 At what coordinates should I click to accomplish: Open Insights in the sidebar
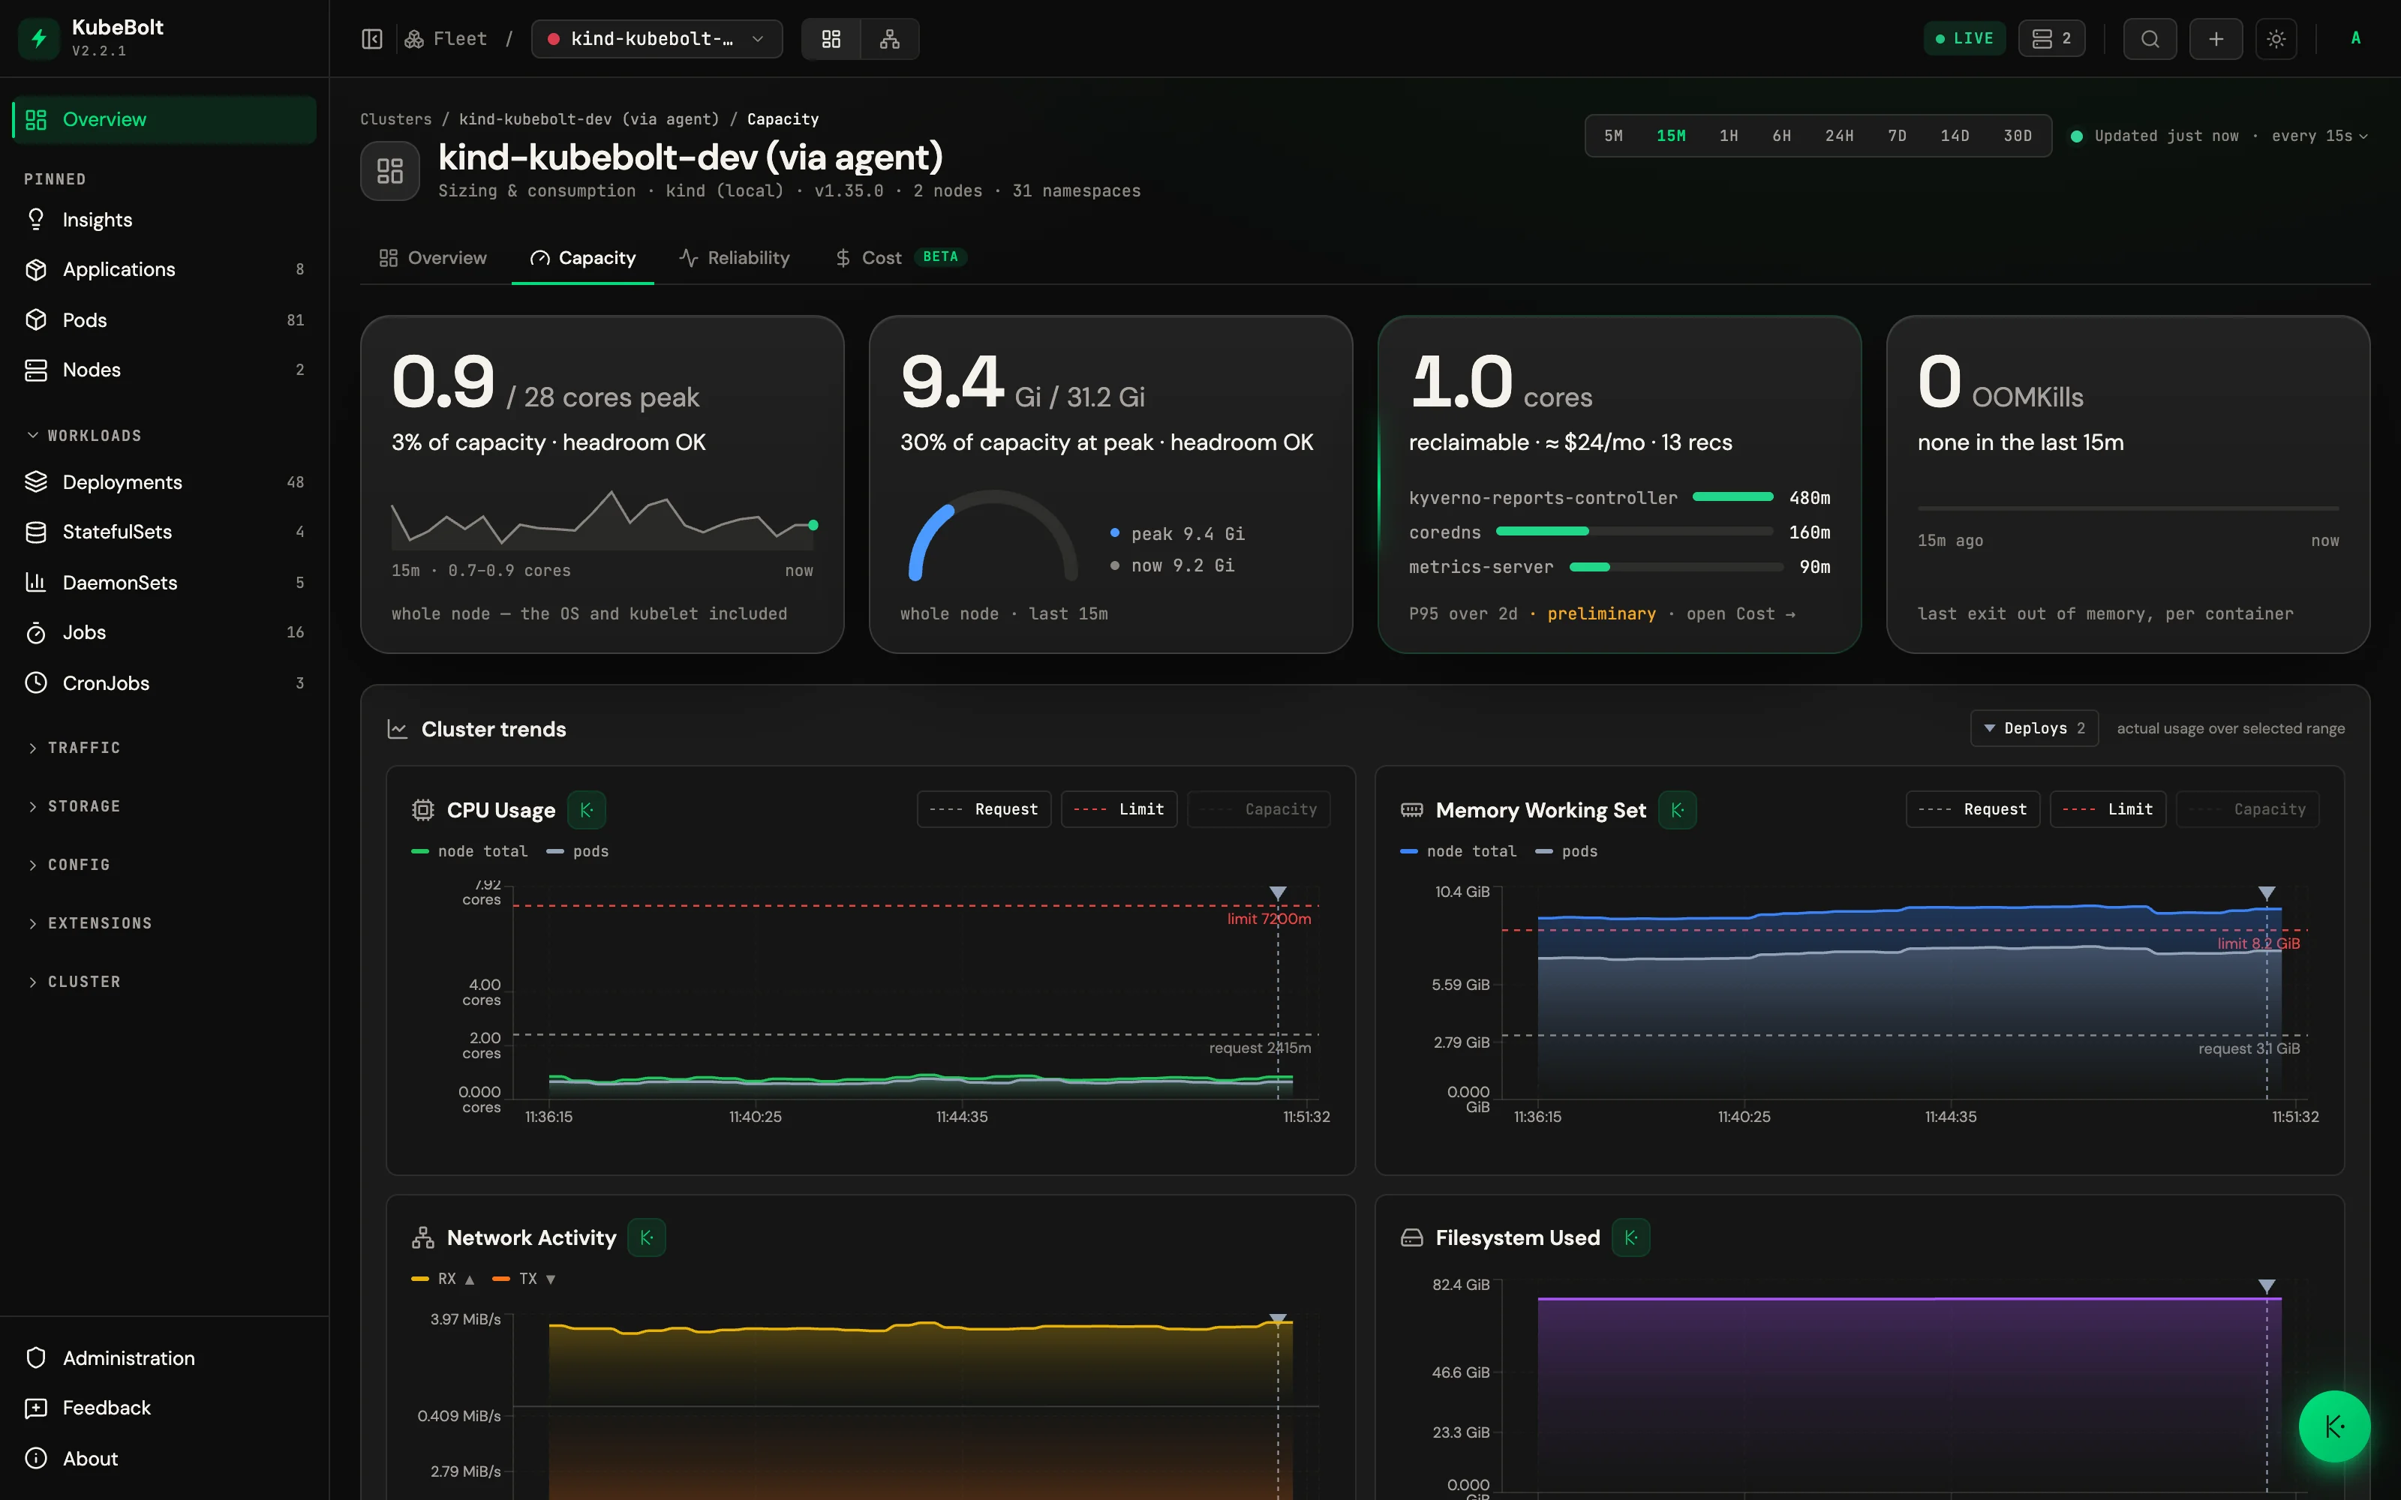[164, 219]
